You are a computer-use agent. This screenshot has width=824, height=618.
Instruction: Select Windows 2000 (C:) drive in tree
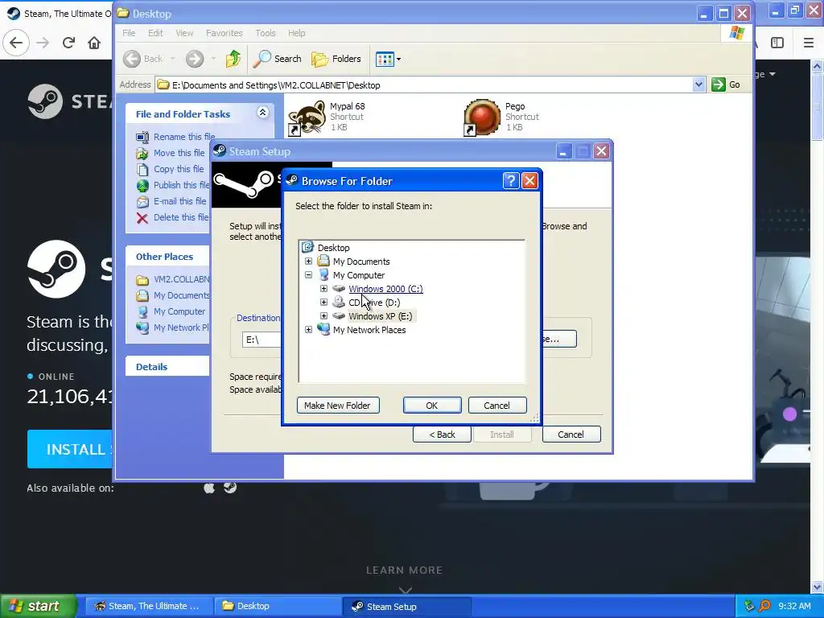pyautogui.click(x=385, y=289)
